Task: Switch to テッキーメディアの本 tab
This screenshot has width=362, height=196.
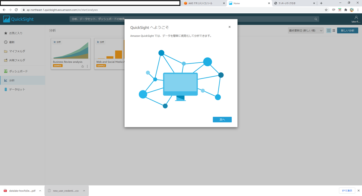Action: point(295,3)
